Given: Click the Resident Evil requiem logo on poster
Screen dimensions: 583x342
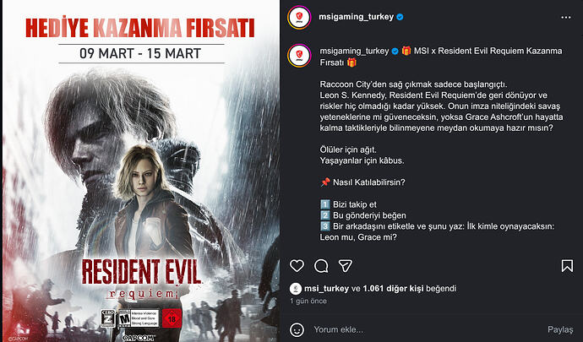Looking at the screenshot, I should click(141, 279).
